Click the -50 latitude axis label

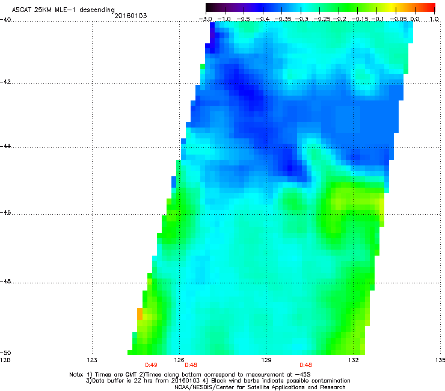5,353
